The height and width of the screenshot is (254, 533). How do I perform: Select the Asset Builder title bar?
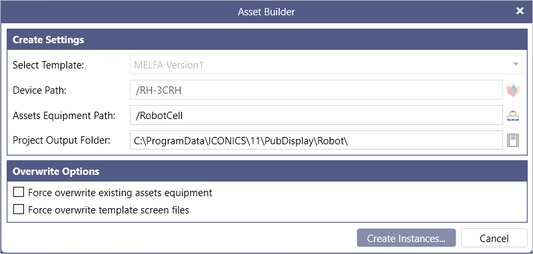tap(266, 12)
